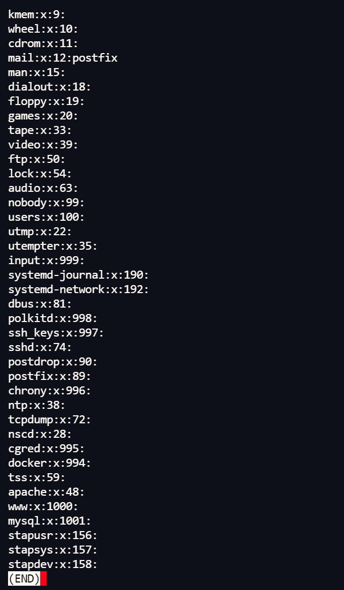
Task: Click the systemd-network group line
Action: pyautogui.click(x=78, y=289)
